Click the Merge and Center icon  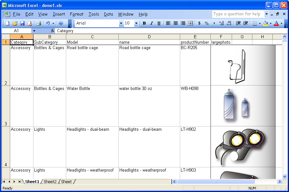click(190, 23)
